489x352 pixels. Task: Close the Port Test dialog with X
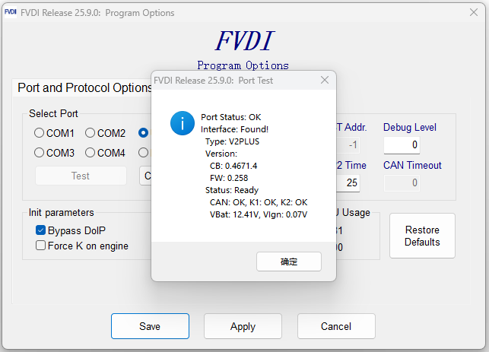[325, 80]
